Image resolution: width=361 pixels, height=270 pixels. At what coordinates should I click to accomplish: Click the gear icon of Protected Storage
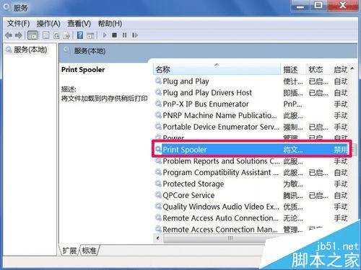point(158,184)
